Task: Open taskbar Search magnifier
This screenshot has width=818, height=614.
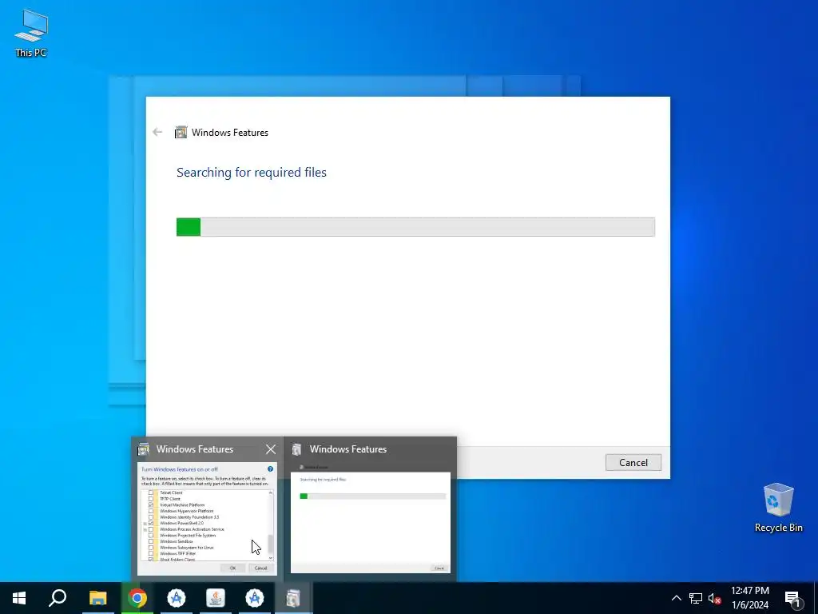Action: tap(58, 598)
